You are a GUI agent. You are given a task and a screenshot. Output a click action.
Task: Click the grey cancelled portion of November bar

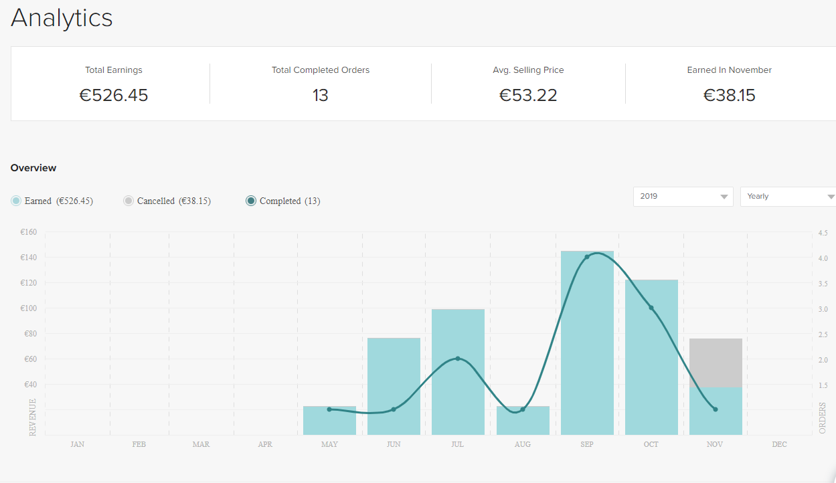(x=716, y=363)
